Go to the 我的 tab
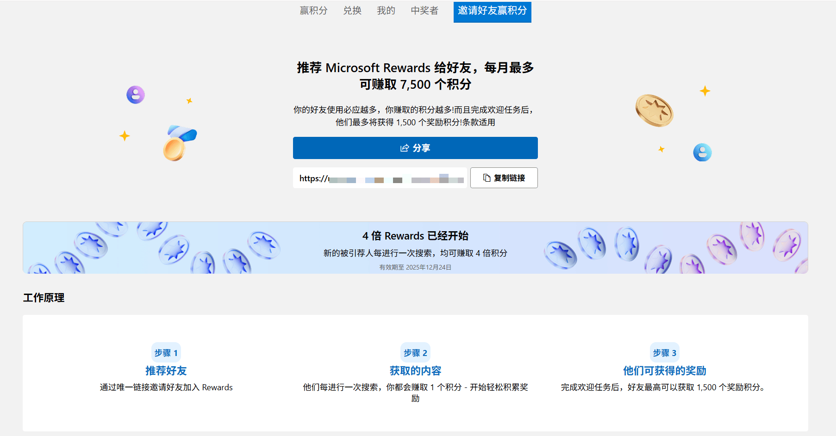Viewport: 836px width, 436px height. (386, 11)
